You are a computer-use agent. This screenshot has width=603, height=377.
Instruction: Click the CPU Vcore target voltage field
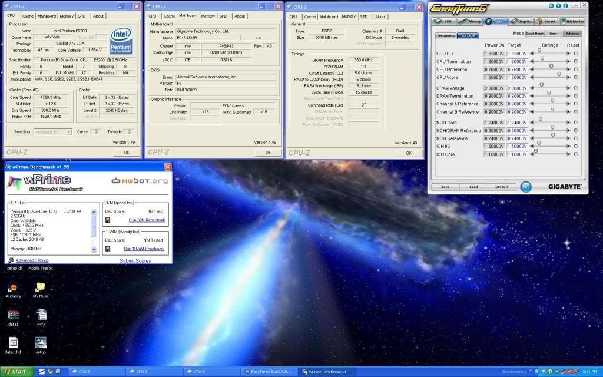pos(517,77)
